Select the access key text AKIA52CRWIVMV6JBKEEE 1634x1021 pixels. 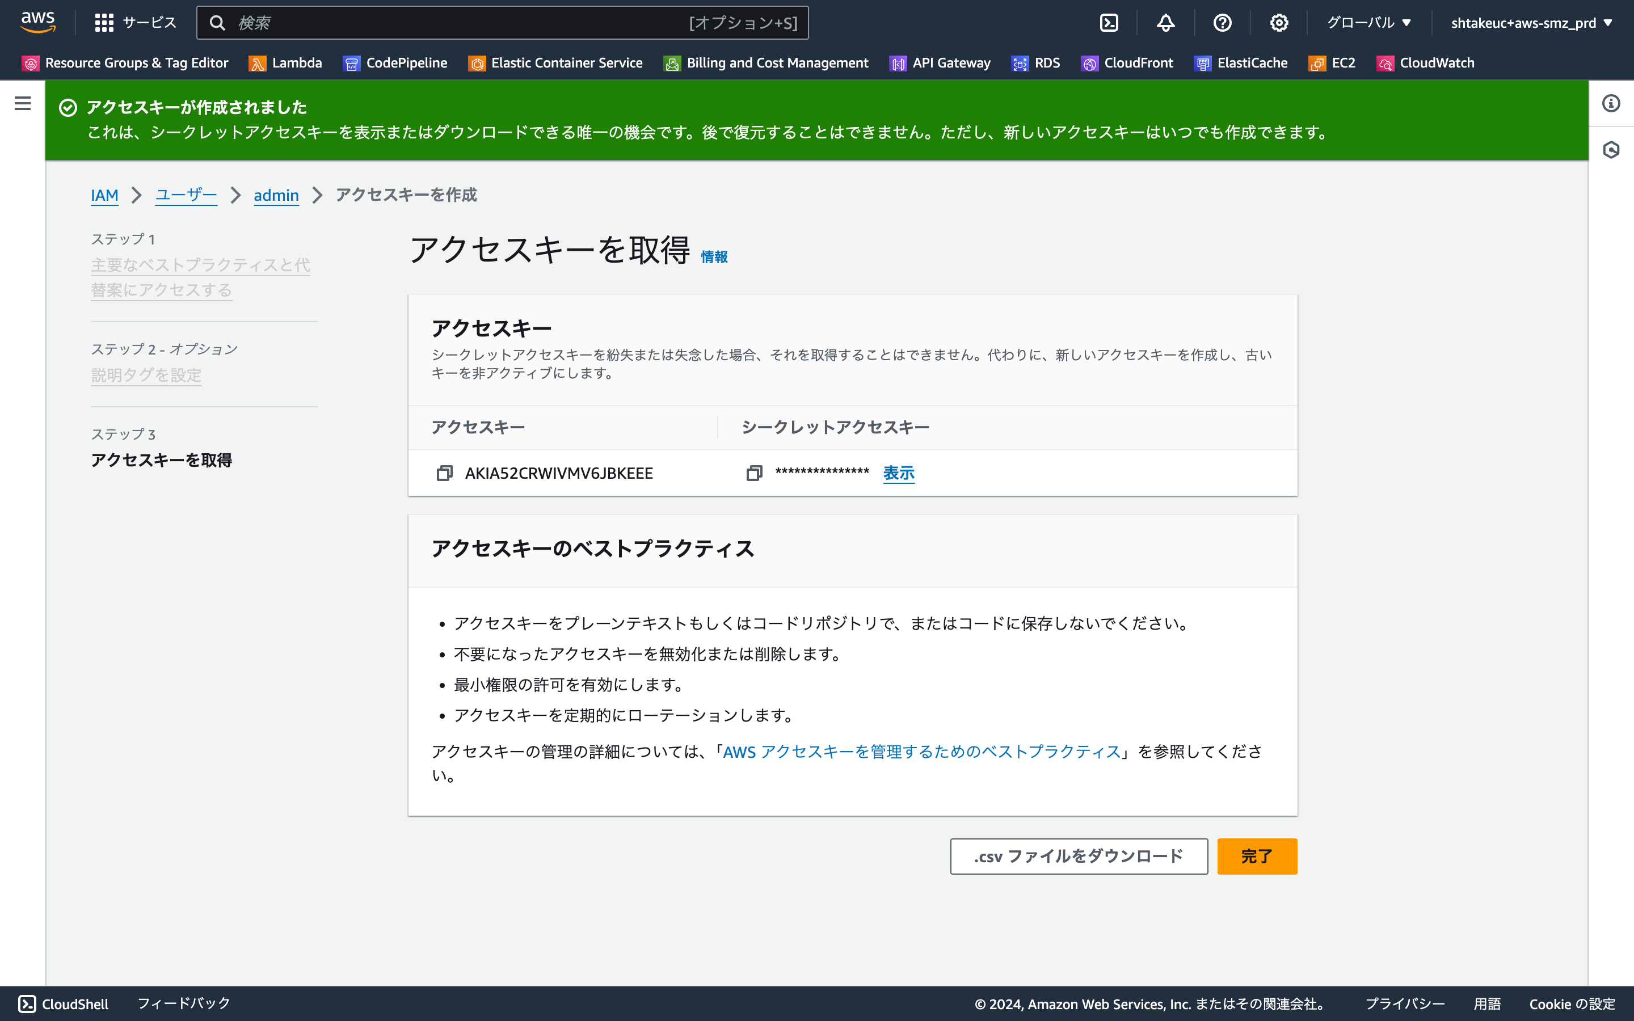559,472
